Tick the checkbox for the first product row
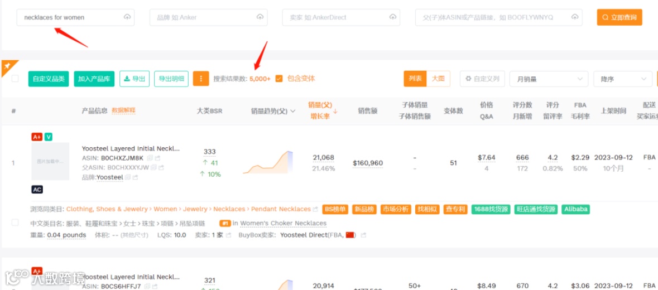 [x=15, y=223]
